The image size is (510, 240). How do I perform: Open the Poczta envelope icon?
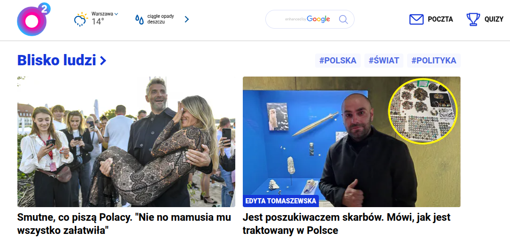[x=417, y=20]
